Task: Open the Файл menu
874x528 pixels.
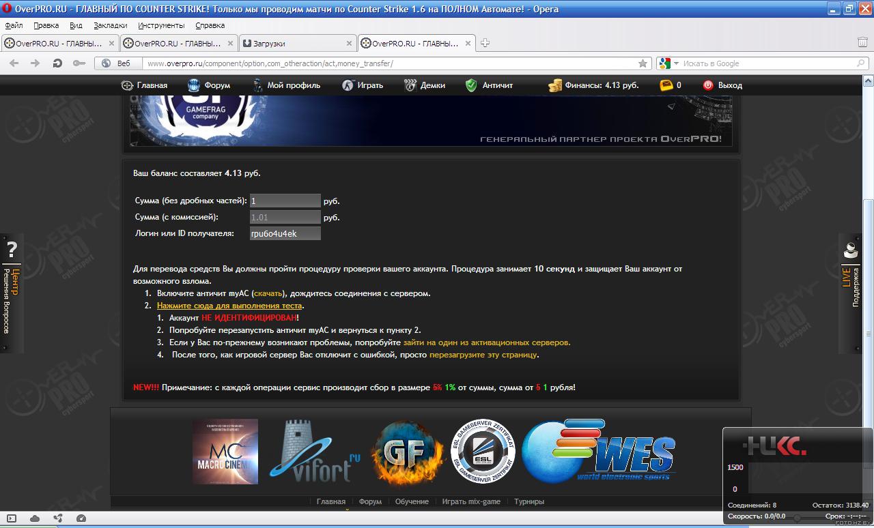Action: point(14,25)
